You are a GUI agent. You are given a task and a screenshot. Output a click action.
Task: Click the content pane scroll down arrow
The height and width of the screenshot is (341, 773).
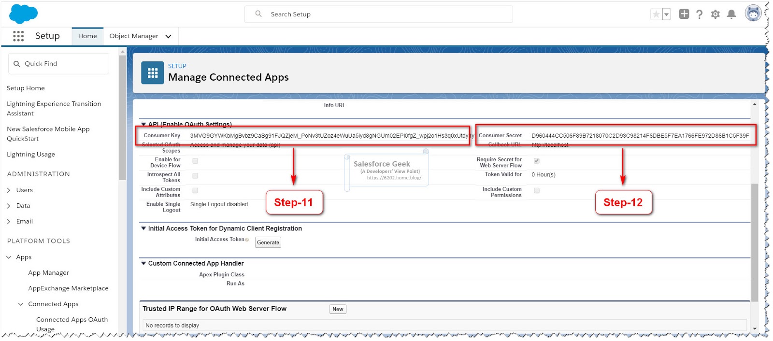pyautogui.click(x=755, y=329)
